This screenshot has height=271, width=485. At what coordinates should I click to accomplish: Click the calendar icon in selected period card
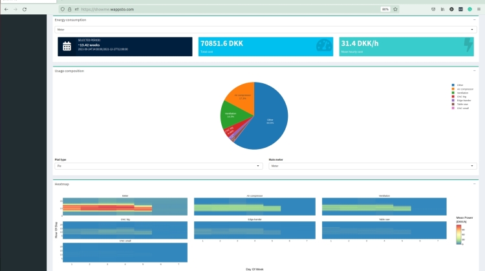67,46
